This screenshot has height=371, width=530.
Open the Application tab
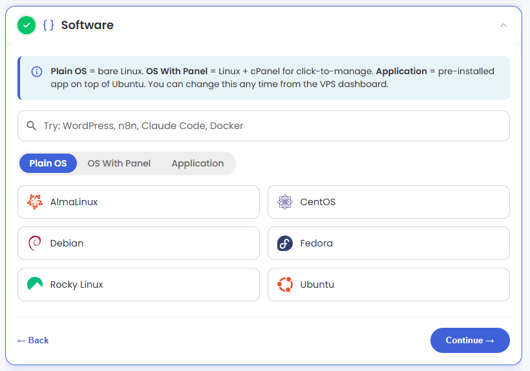point(198,163)
